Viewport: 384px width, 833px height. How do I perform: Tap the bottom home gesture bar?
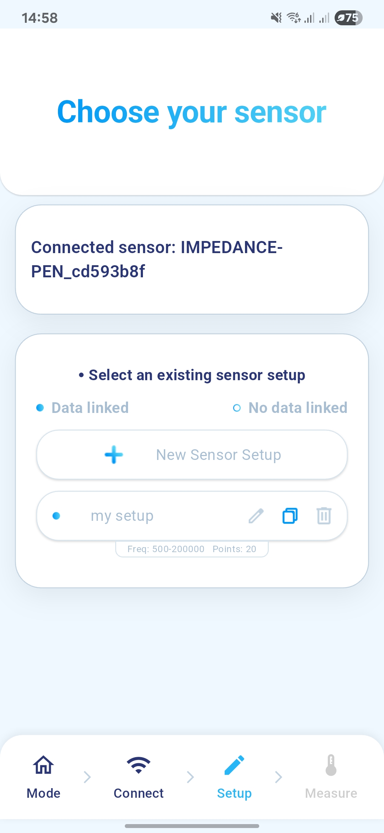click(x=192, y=826)
